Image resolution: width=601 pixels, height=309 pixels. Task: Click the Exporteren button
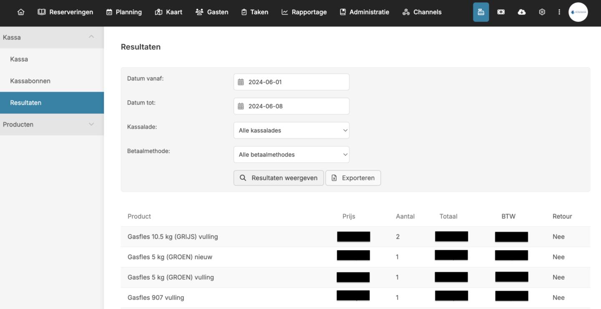point(353,178)
